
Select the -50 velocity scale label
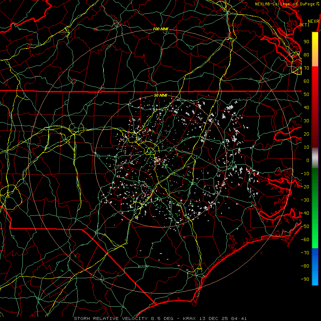[305, 226]
